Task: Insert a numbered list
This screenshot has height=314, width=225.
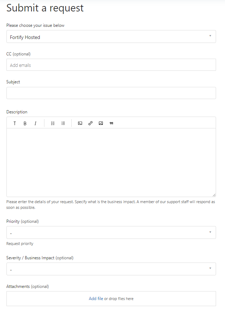Action: 63,123
